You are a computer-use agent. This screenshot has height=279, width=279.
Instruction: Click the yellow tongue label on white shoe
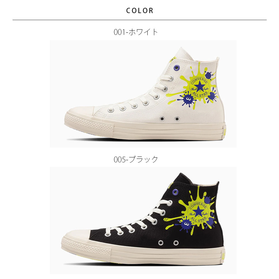tap(172, 60)
